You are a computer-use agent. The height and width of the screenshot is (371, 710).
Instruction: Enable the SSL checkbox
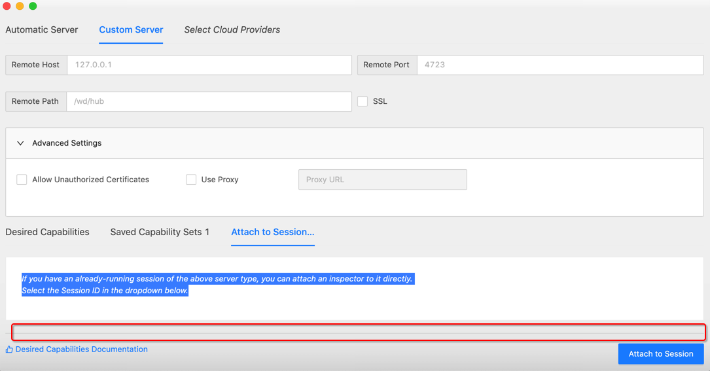click(363, 101)
